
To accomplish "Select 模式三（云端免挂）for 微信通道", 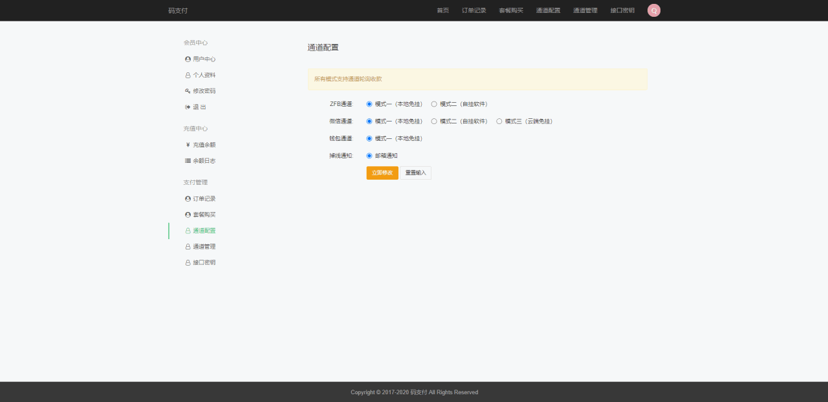I will click(x=499, y=121).
